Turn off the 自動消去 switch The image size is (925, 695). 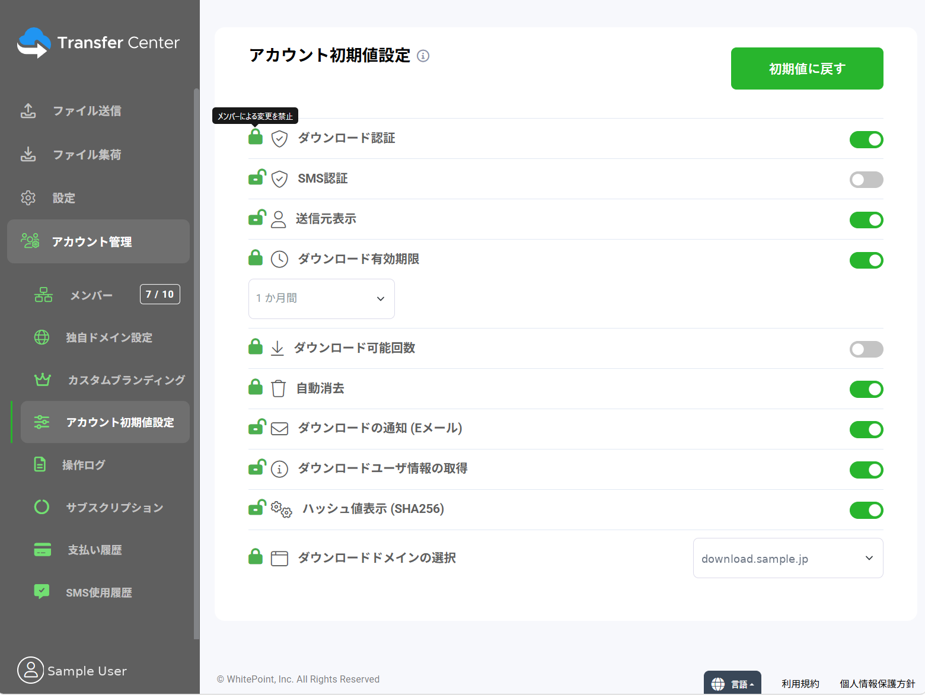(x=866, y=390)
